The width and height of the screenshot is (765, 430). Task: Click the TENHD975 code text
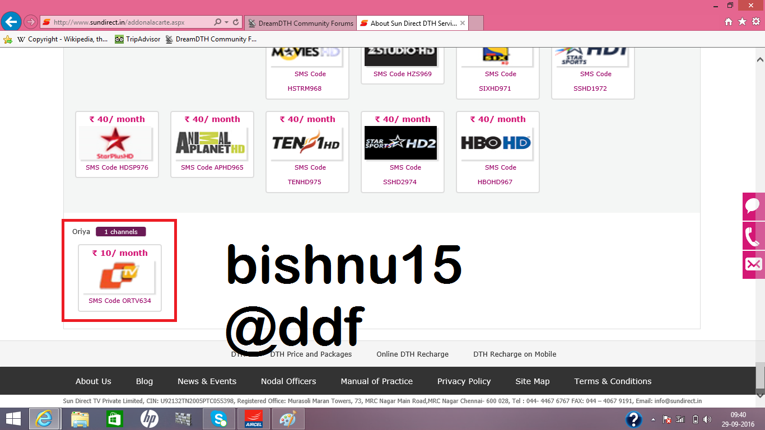(305, 182)
